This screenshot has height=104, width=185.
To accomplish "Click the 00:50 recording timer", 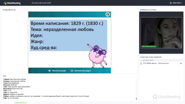I will [x=177, y=3].
